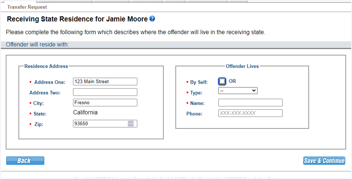
Task: Check the By Self checkbox
Action: (x=222, y=81)
